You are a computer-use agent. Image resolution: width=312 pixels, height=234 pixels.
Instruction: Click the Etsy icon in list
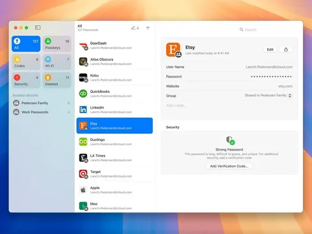point(83,125)
